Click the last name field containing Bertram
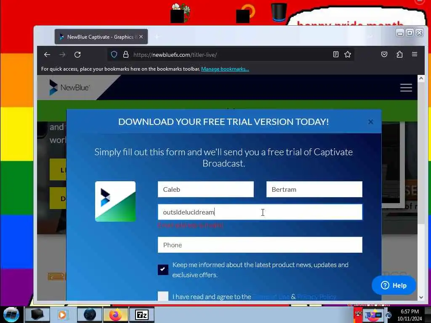431x323 pixels. click(314, 189)
